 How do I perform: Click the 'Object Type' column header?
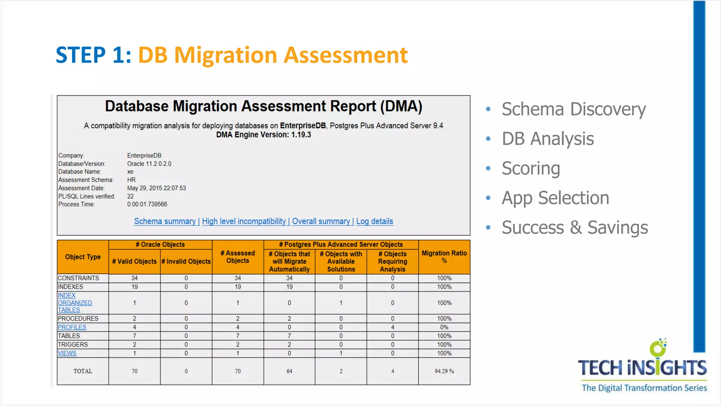[83, 257]
